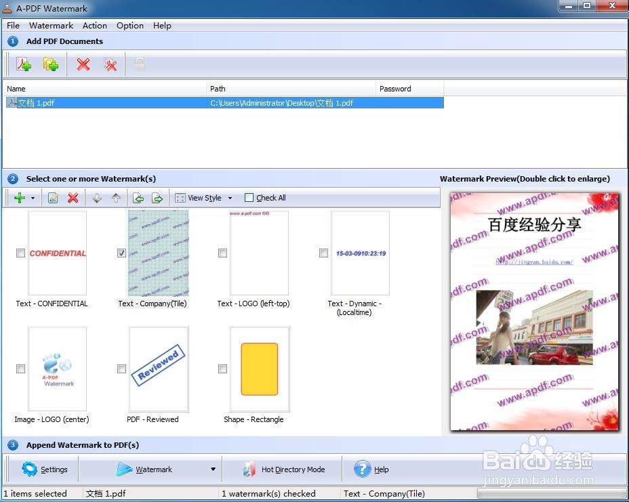Click the blue Watermark arrow icon at bottom
The height and width of the screenshot is (502, 629).
(x=124, y=469)
